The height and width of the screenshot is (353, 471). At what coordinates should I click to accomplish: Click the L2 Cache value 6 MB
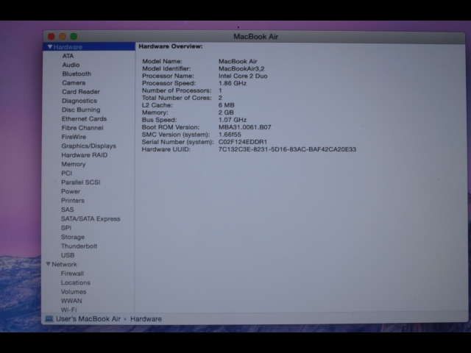226,105
